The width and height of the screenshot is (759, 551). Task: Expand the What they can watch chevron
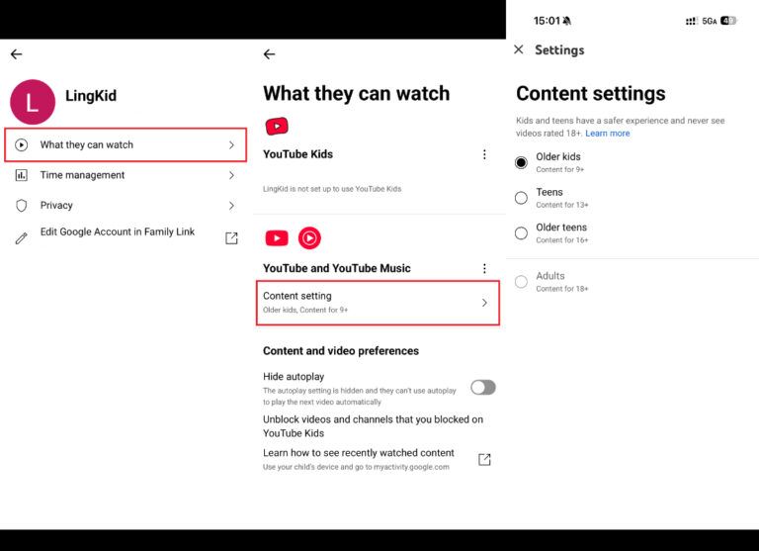click(x=231, y=144)
